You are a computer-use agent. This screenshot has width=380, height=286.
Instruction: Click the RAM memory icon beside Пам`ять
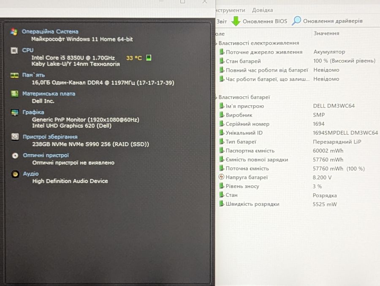14,75
